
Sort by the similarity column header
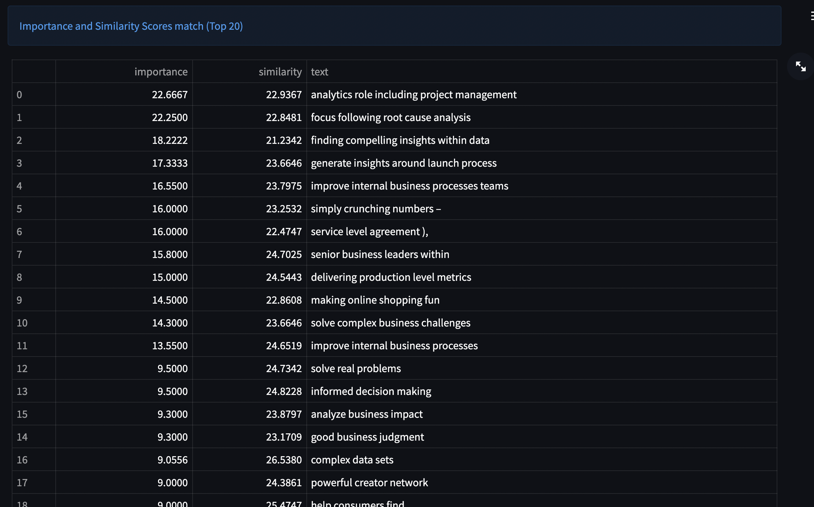point(280,72)
